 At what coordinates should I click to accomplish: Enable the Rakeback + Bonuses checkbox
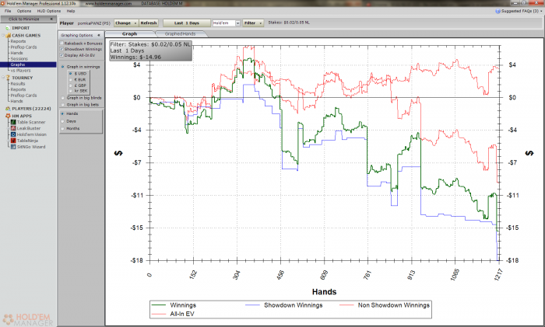[62, 43]
